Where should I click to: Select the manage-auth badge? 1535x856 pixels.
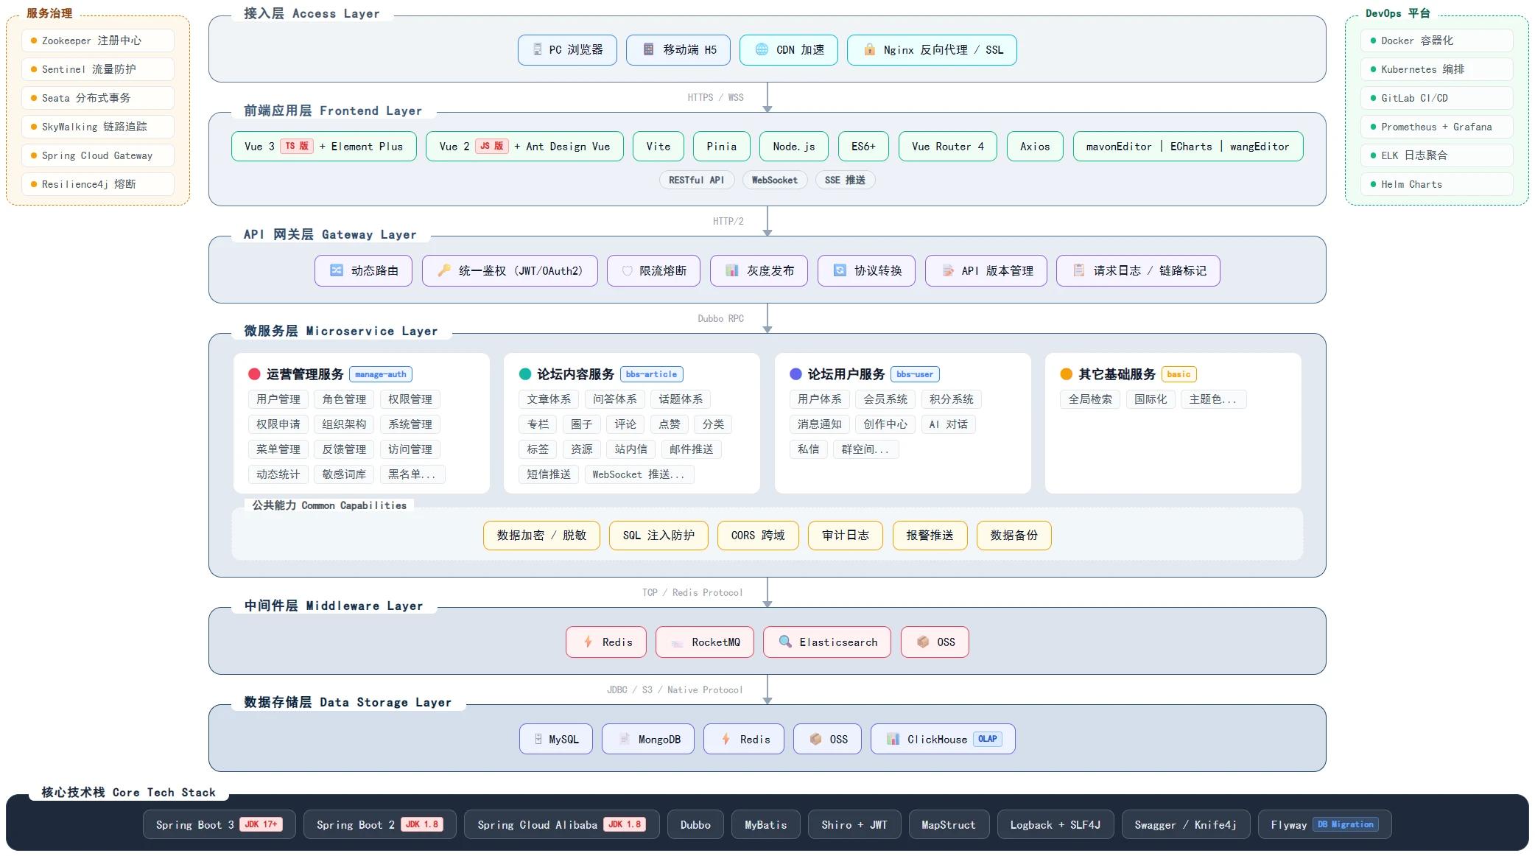381,374
